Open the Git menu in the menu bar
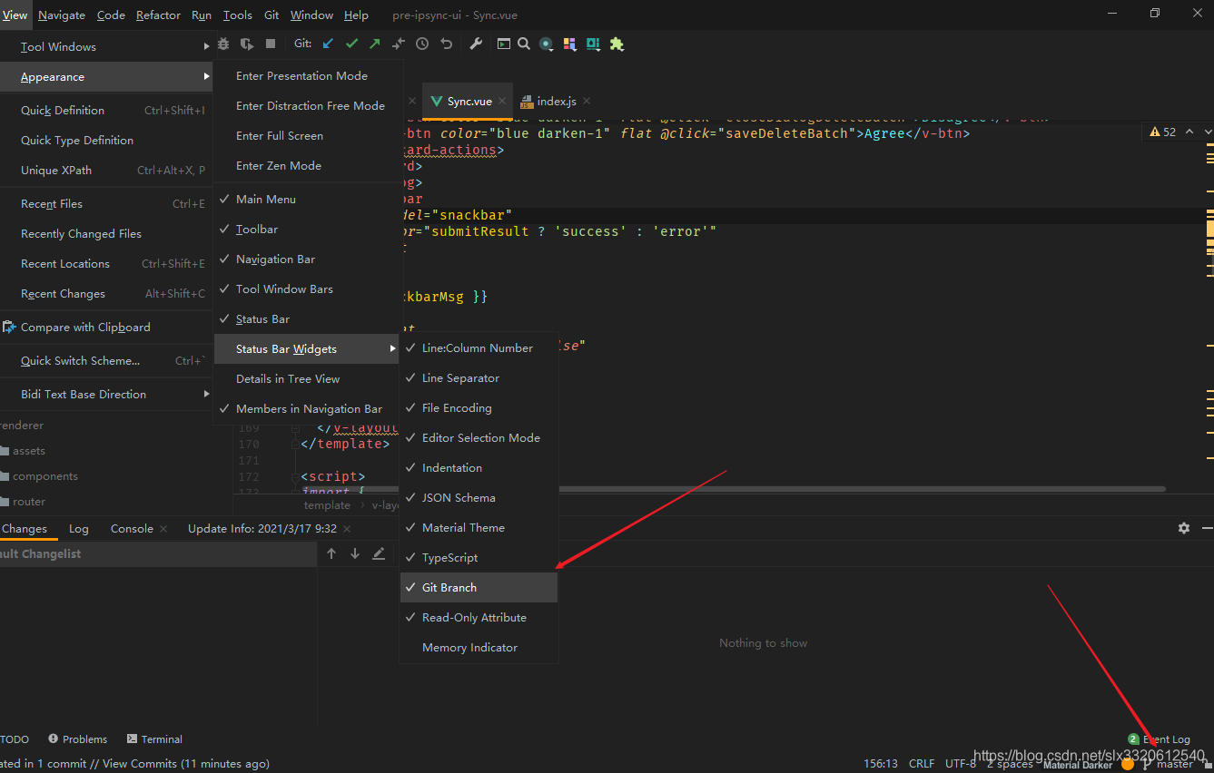The height and width of the screenshot is (773, 1214). [271, 15]
